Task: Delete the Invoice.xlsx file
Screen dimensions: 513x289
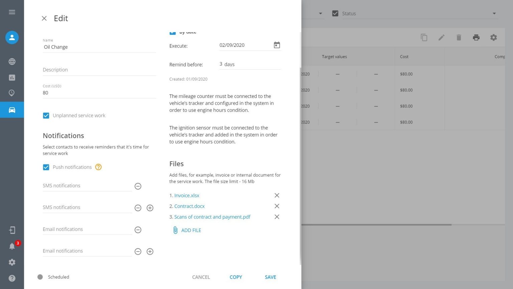Action: click(x=277, y=195)
